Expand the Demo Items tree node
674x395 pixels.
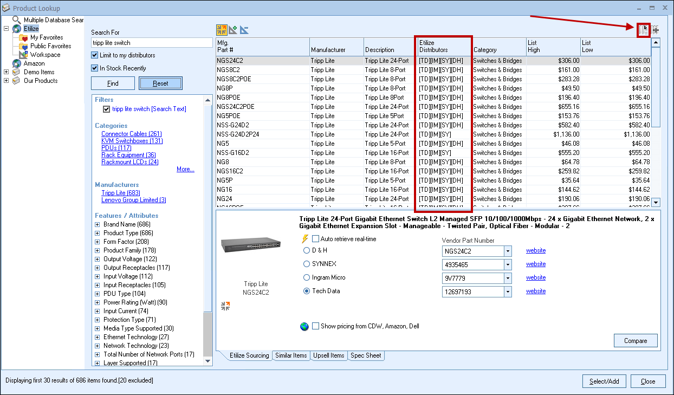point(6,72)
